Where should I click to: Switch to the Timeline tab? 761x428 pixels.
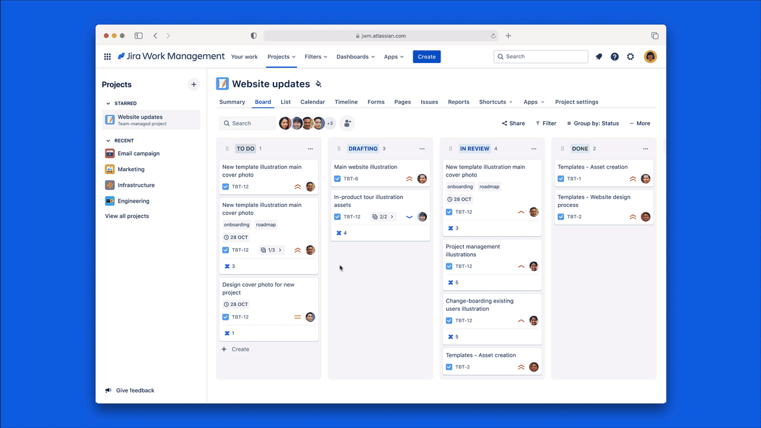click(x=346, y=102)
